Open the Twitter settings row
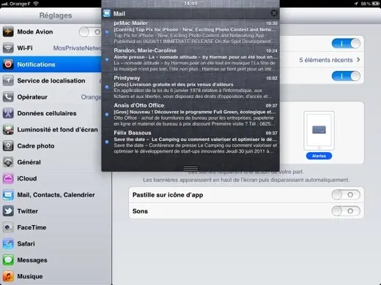 point(56,211)
